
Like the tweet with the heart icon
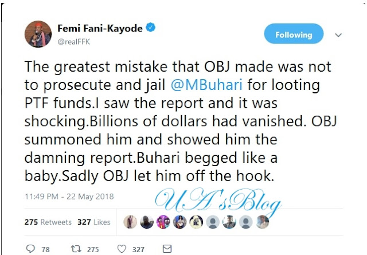point(122,249)
